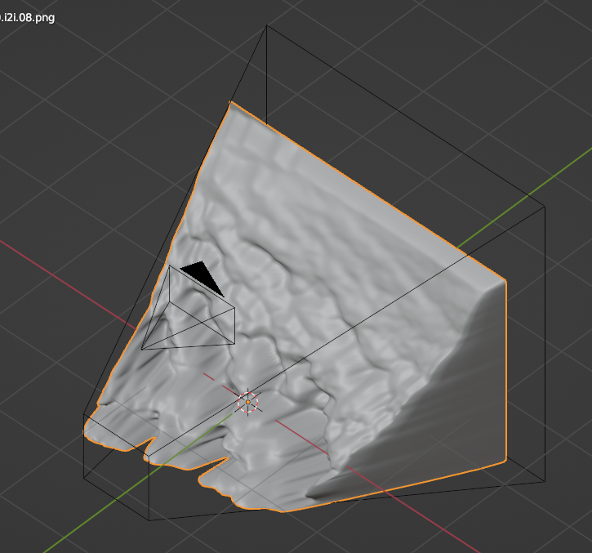Image resolution: width=592 pixels, height=553 pixels.
Task: Click the mesh's highest peak point
Action: 232,103
